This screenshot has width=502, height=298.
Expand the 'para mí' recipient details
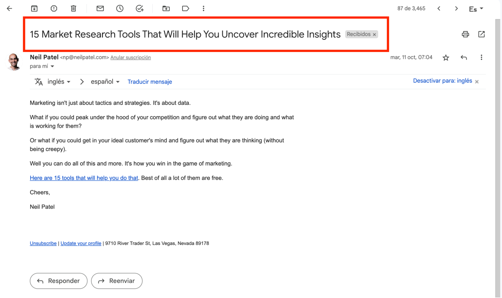click(52, 66)
